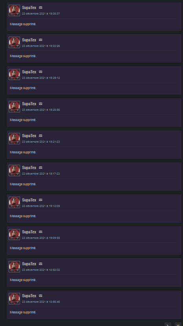This screenshot has height=326, width=183.
Task: Click the timestamp 23 décembre 2021 à 19:12:09
Action: coord(41,206)
